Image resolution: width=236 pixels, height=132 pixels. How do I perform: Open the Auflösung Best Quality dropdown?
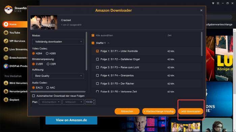(x=58, y=76)
